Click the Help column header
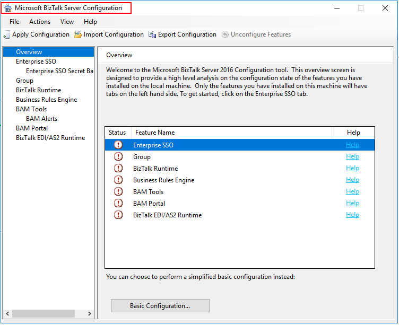The width and height of the screenshot is (399, 325). point(353,133)
